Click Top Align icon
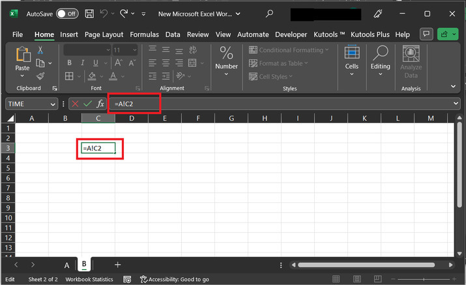 click(153, 49)
